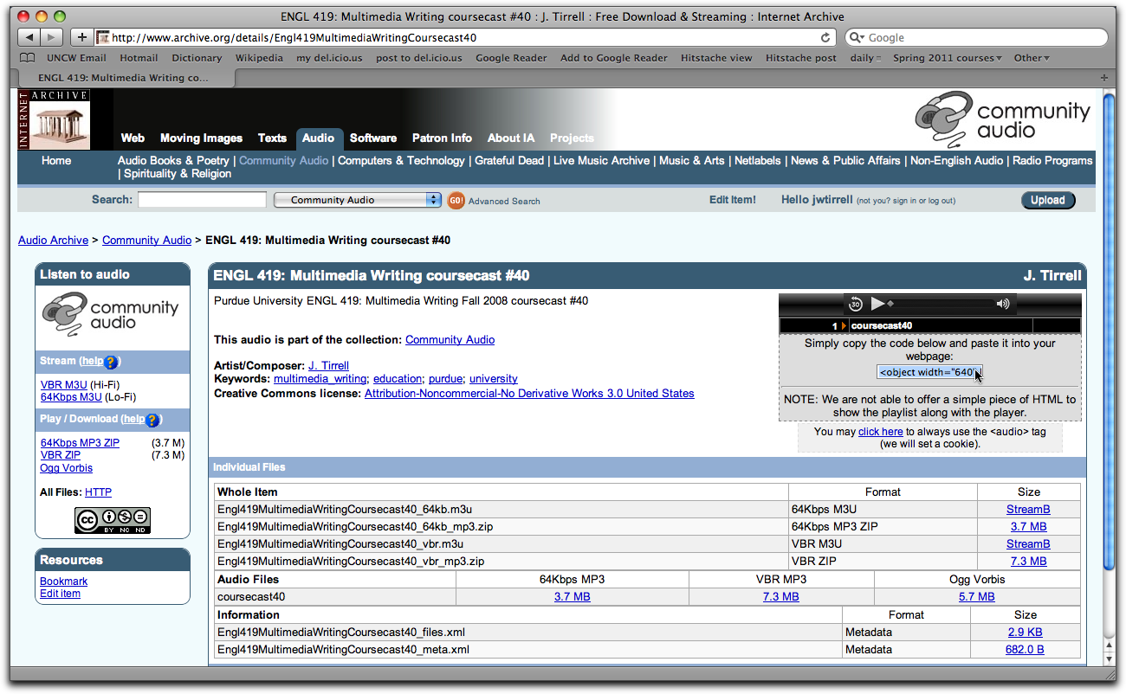Screen dimensions: 1126x694
Task: Select the ENGL 419 browser tab
Action: click(x=126, y=77)
